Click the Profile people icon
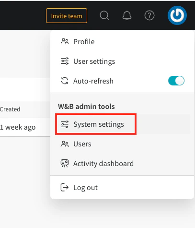The image size is (195, 228). click(65, 41)
